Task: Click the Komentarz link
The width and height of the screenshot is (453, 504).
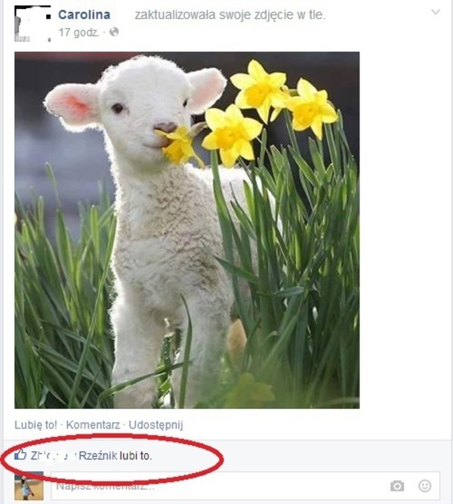Action: pos(93,425)
